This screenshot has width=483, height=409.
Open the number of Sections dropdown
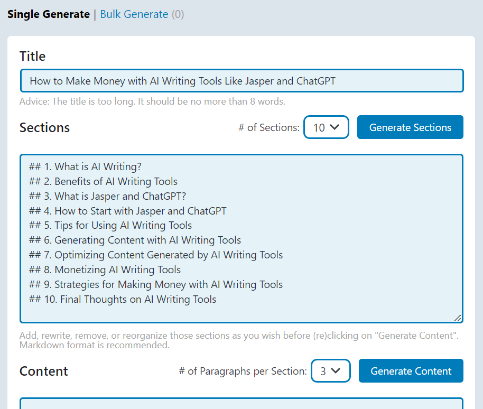[x=326, y=127]
